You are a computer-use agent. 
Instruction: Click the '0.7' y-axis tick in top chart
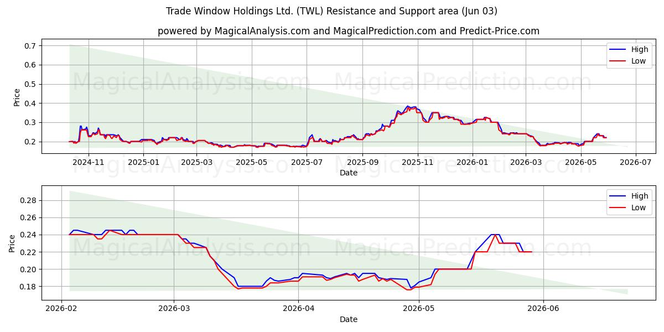[x=31, y=45]
